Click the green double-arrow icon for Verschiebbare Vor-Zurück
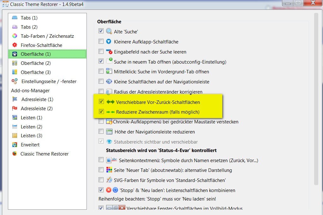Image resolution: width=323 pixels, height=215 pixels. coord(111,102)
